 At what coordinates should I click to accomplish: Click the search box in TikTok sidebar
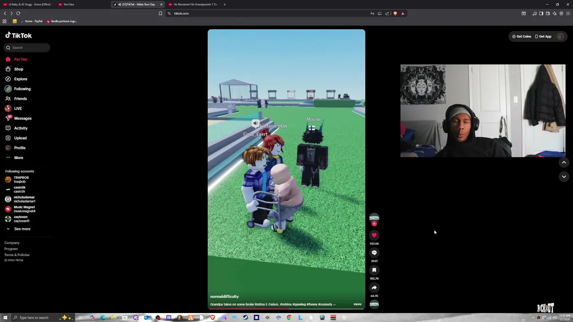27,47
